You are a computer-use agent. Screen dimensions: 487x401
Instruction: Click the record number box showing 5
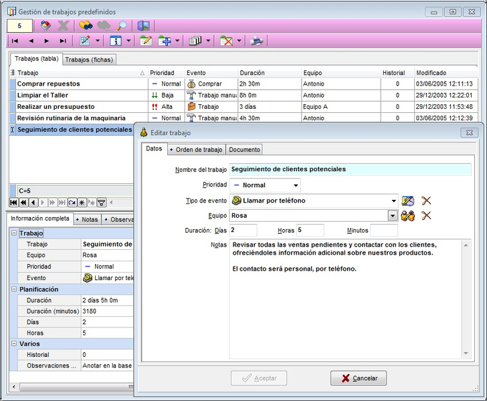tap(19, 26)
